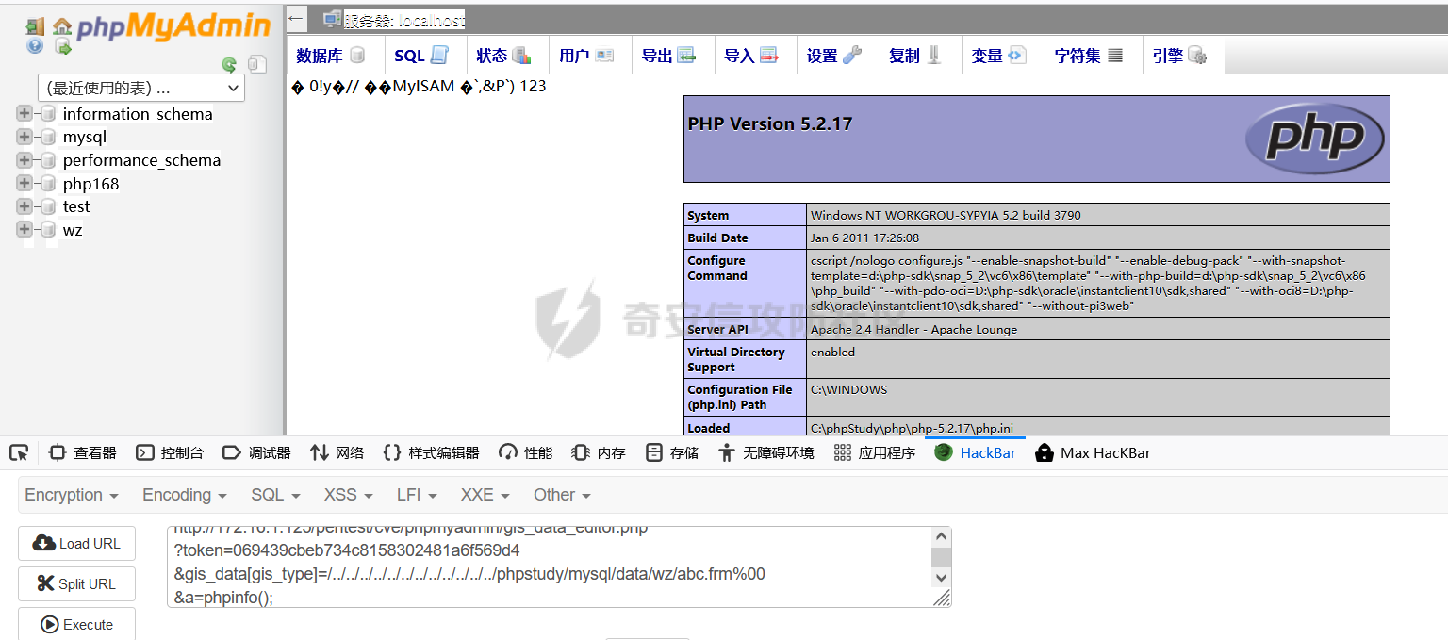Open the 控制台 (Console) devtools tab
1448x640 pixels.
click(170, 452)
